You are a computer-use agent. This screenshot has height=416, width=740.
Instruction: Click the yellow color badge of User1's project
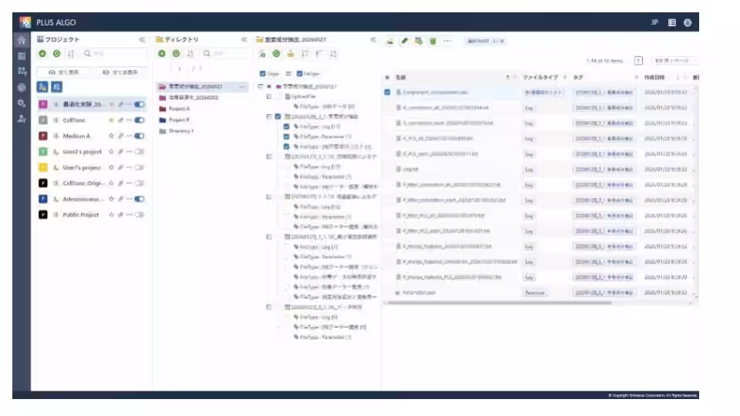43,167
